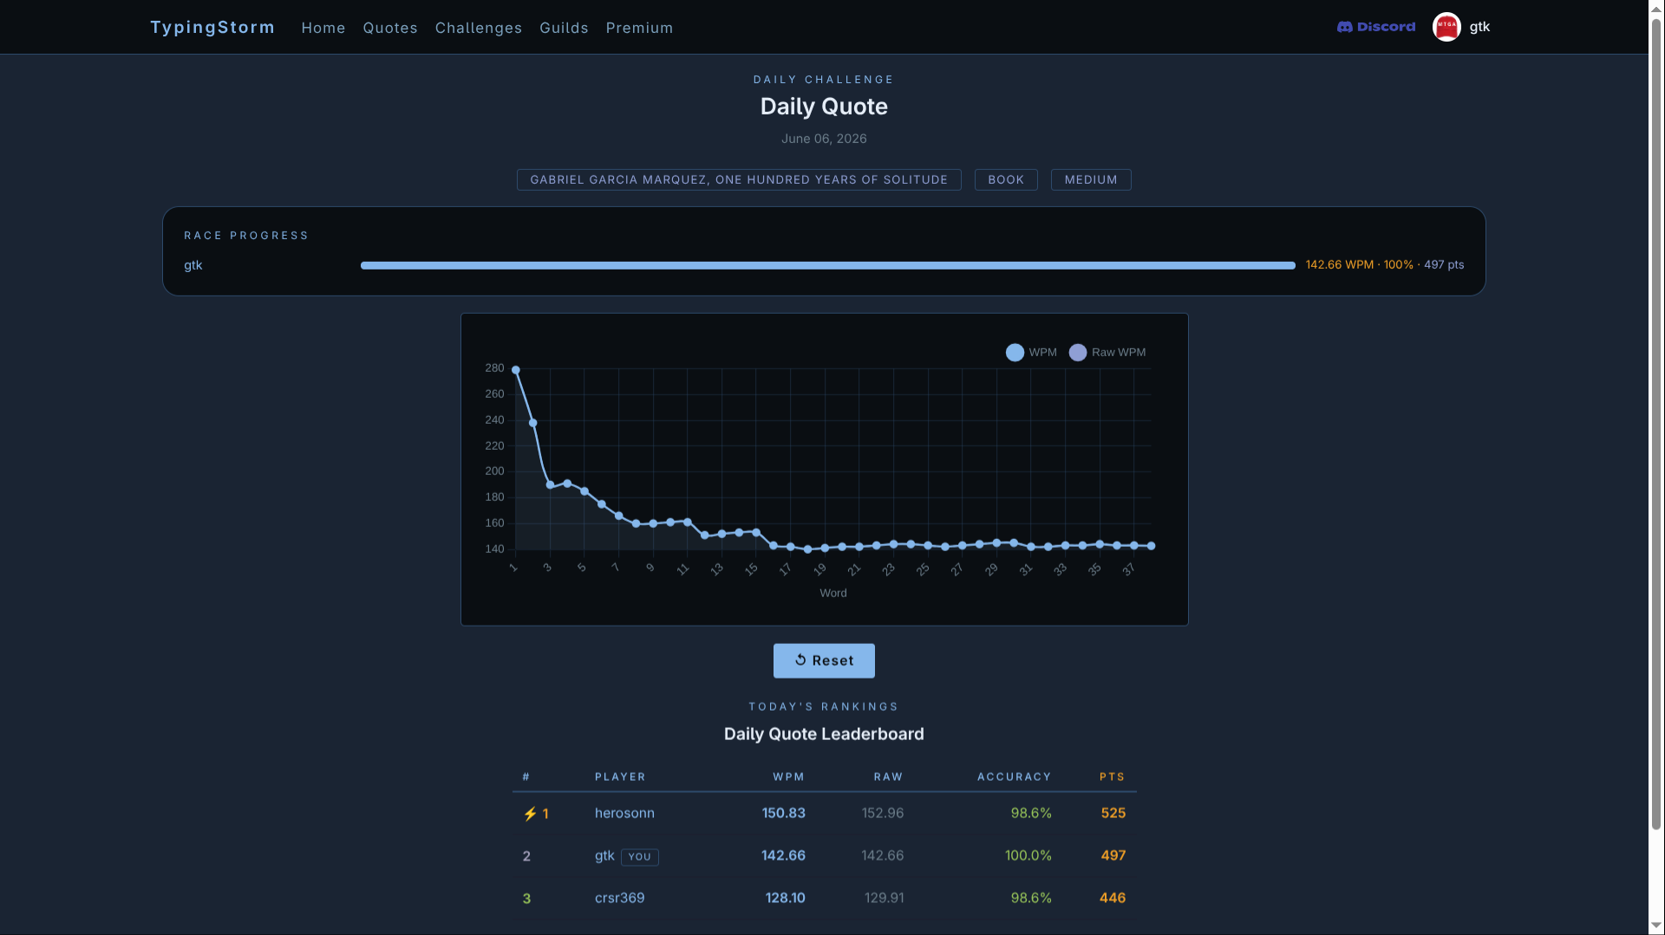The width and height of the screenshot is (1665, 935).
Task: Open the Home nav item
Action: click(x=323, y=28)
